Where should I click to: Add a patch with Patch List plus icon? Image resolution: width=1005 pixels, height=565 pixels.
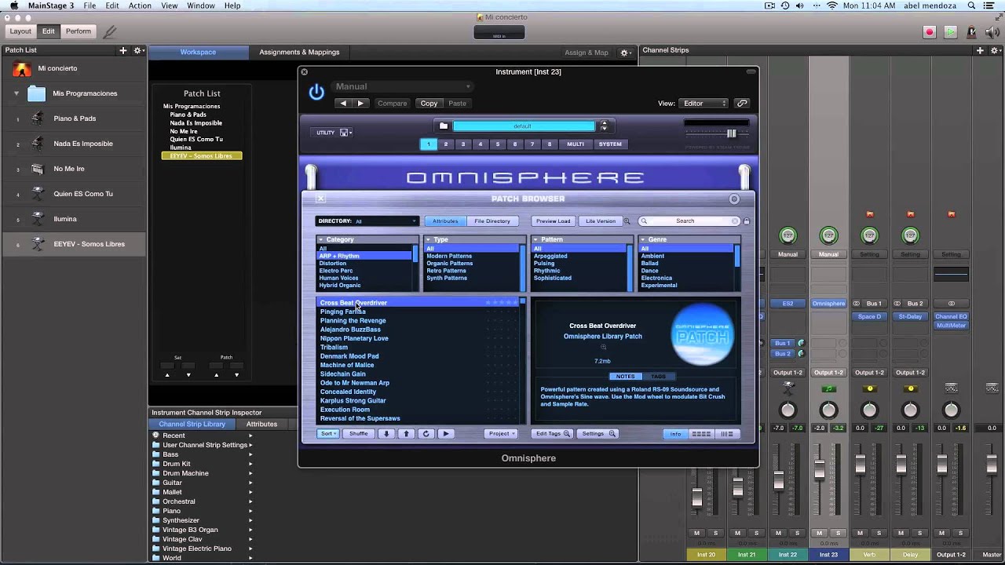(122, 50)
